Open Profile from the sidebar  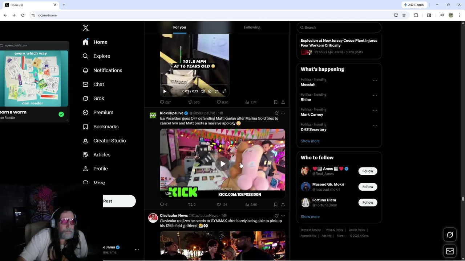[x=95, y=169]
